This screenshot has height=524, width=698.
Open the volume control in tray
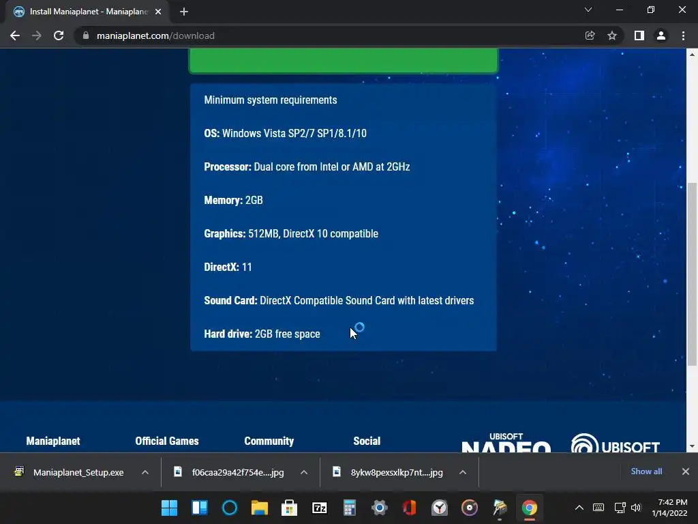point(636,508)
